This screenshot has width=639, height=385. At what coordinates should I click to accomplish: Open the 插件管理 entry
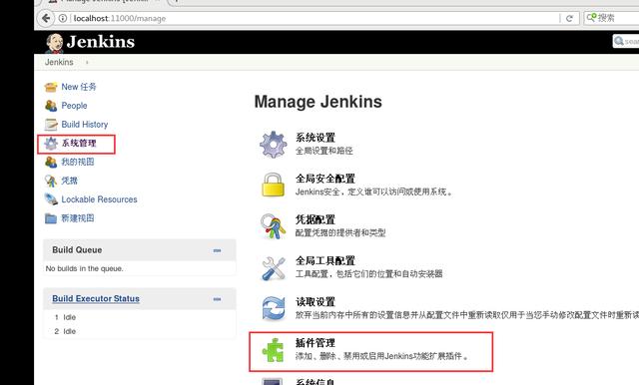(x=316, y=343)
